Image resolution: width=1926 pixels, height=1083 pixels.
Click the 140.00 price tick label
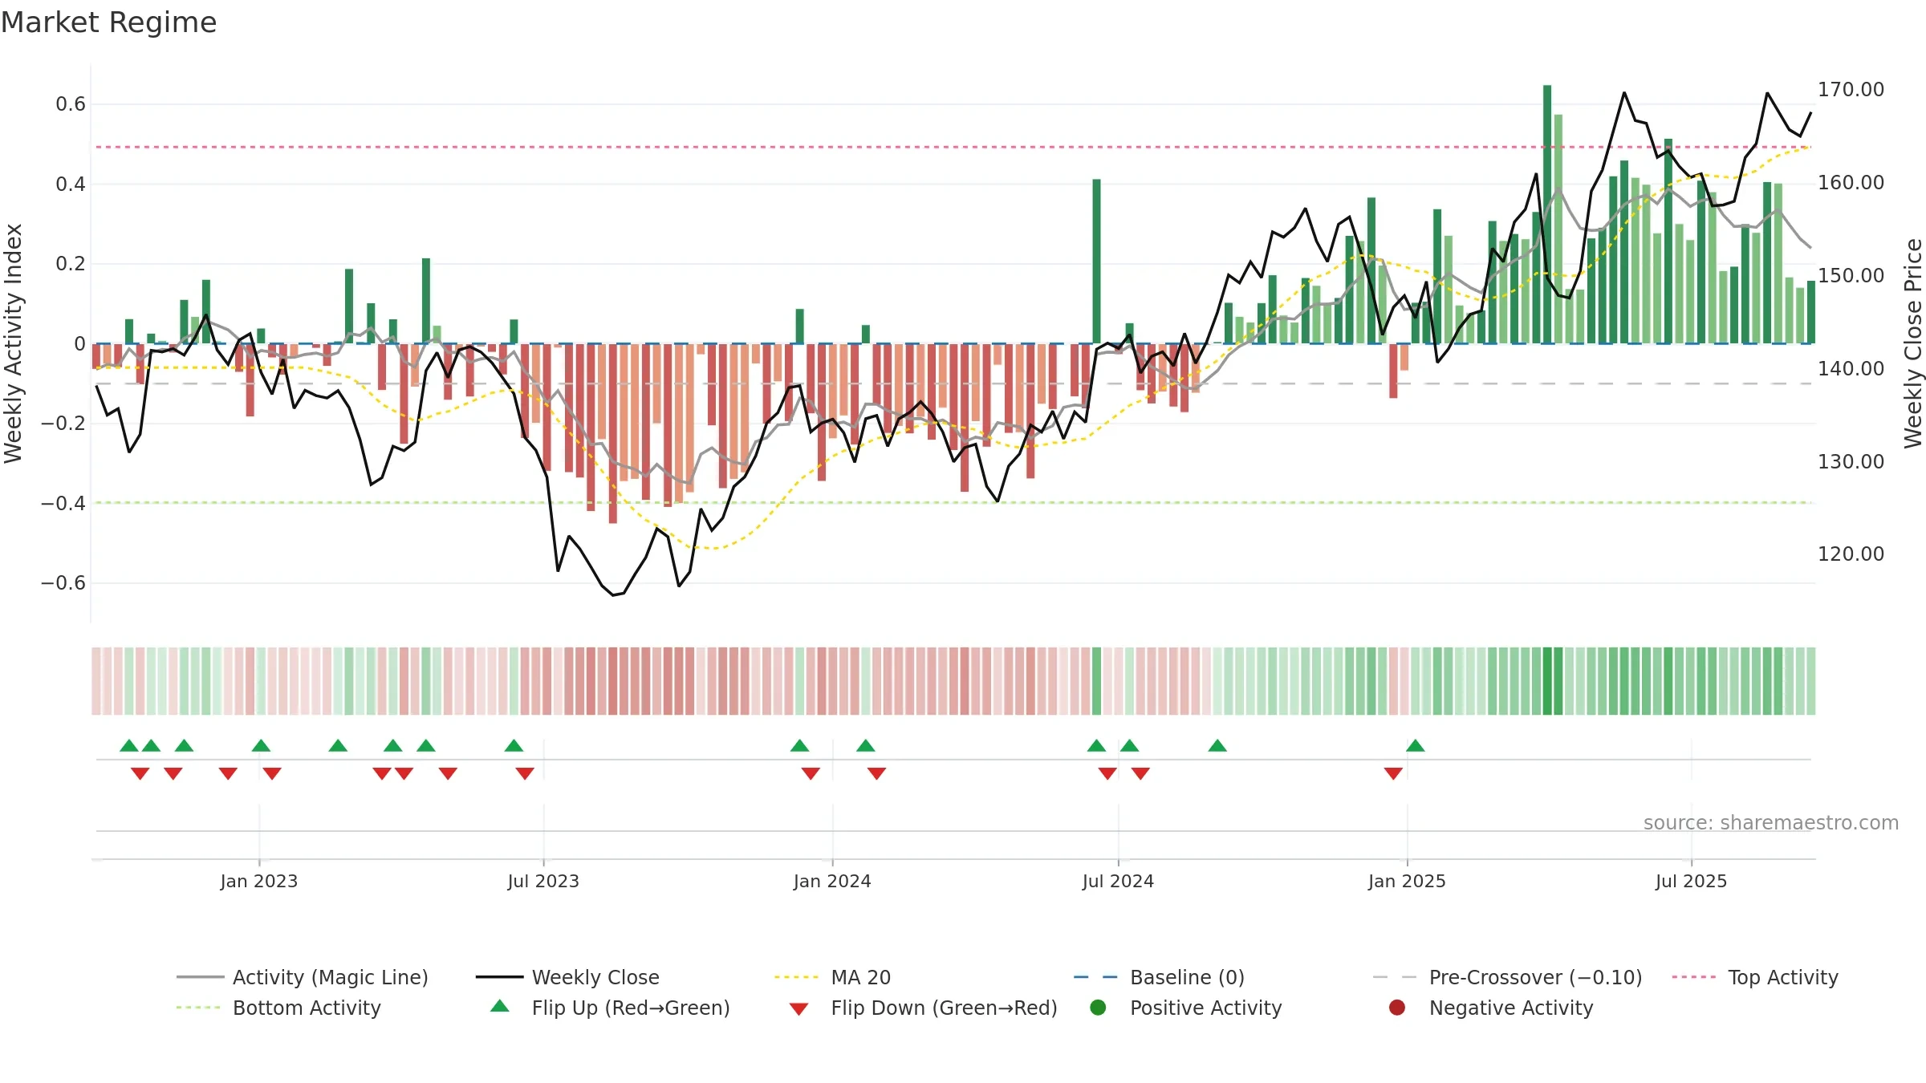coord(1851,368)
